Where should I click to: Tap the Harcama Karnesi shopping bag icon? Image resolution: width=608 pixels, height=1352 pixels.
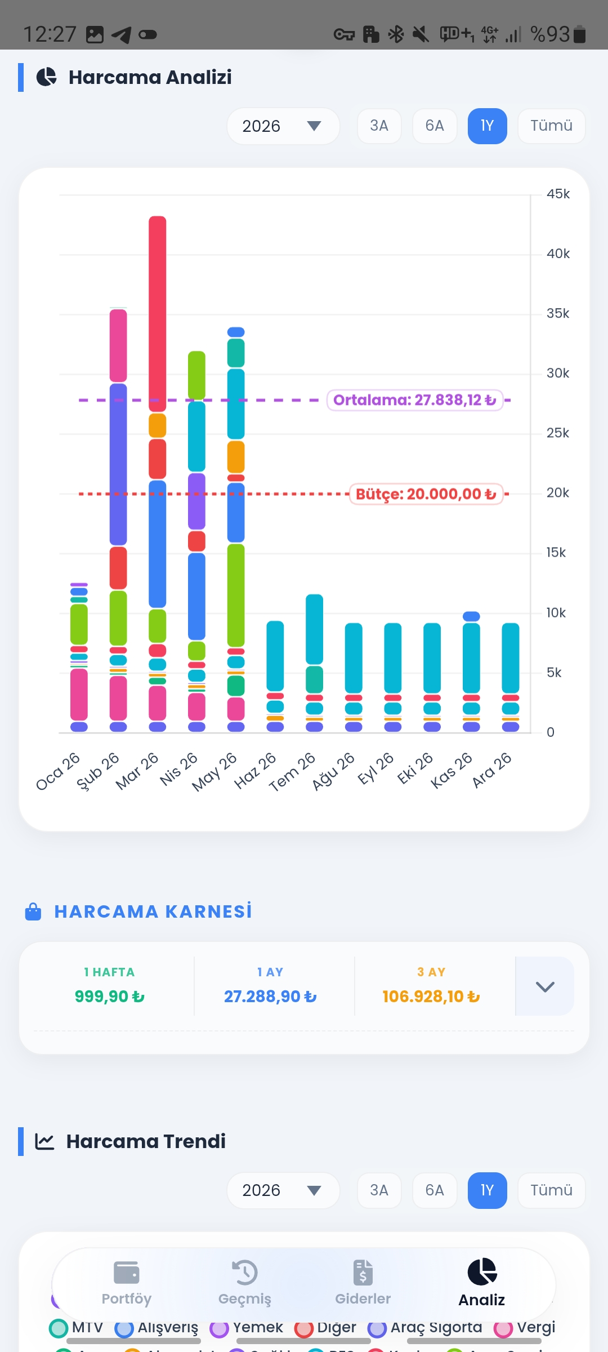33,911
